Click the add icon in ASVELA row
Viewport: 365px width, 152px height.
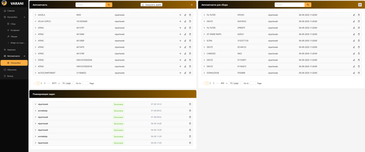(x=180, y=15)
